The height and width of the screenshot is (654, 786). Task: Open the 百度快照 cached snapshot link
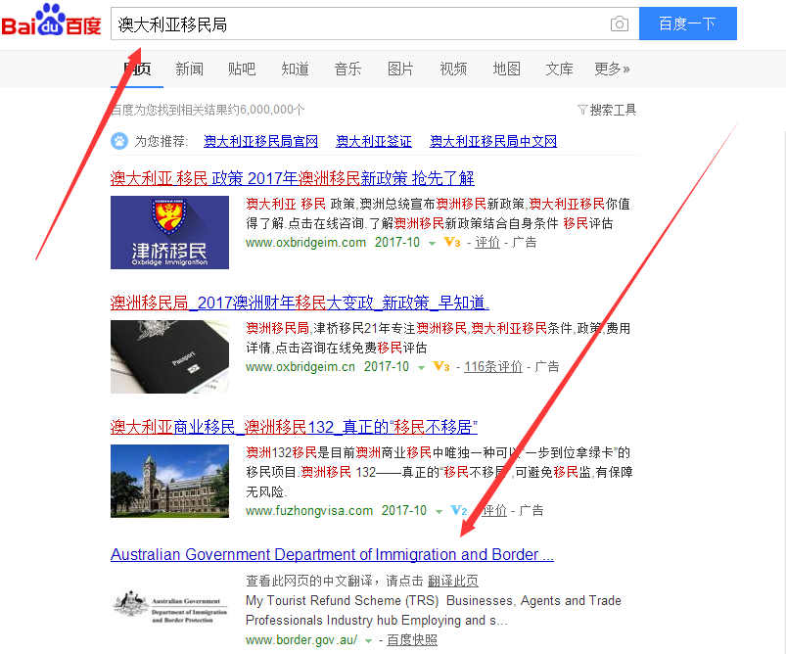pos(412,640)
